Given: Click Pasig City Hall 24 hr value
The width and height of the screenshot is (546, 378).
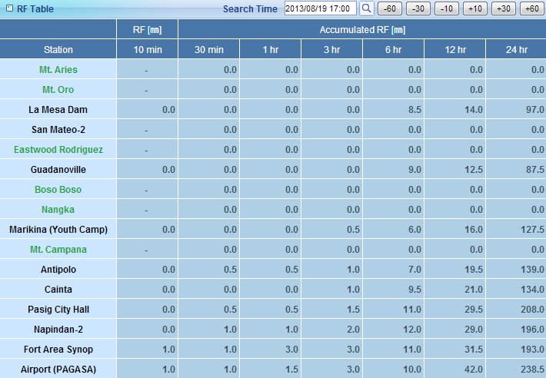Looking at the screenshot, I should click(x=530, y=310).
